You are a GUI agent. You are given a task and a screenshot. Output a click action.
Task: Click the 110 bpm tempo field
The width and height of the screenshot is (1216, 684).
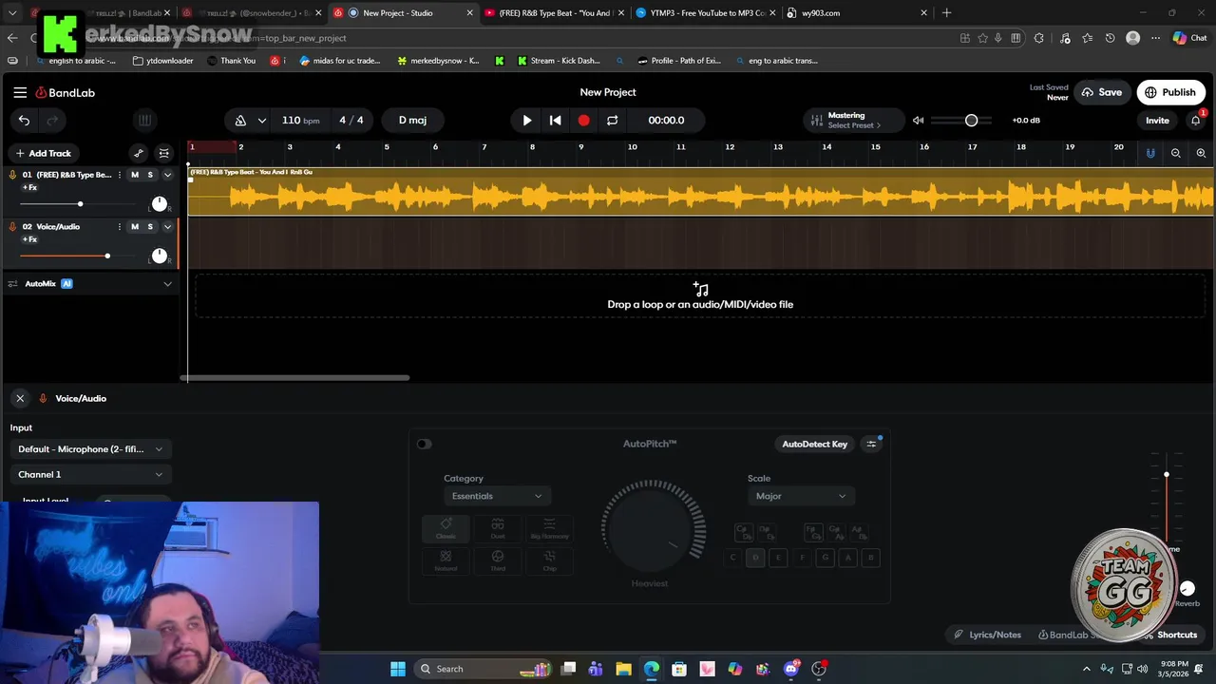click(300, 120)
